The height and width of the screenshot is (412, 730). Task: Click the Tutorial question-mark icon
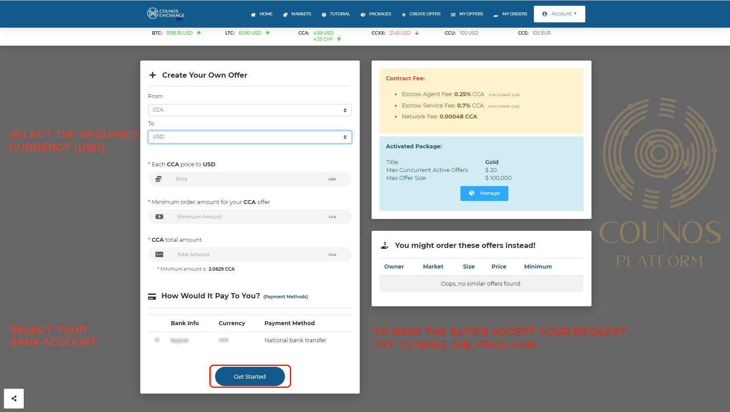click(x=324, y=14)
